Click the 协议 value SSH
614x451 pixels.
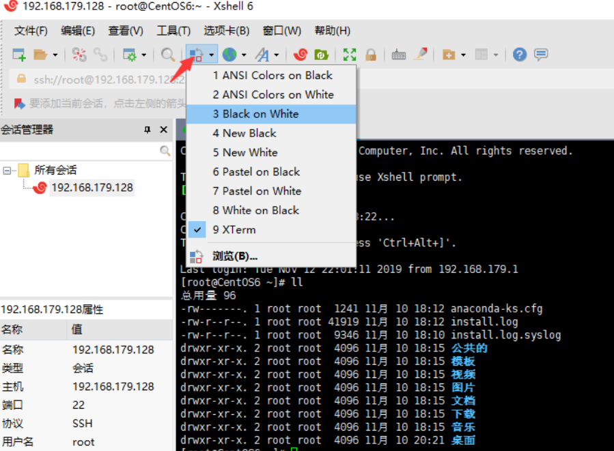82,424
